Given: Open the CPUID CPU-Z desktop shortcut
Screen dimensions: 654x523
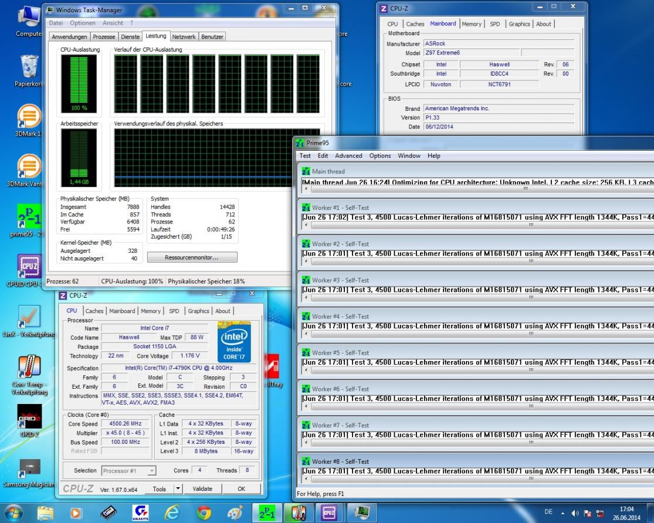Looking at the screenshot, I should click(x=28, y=270).
